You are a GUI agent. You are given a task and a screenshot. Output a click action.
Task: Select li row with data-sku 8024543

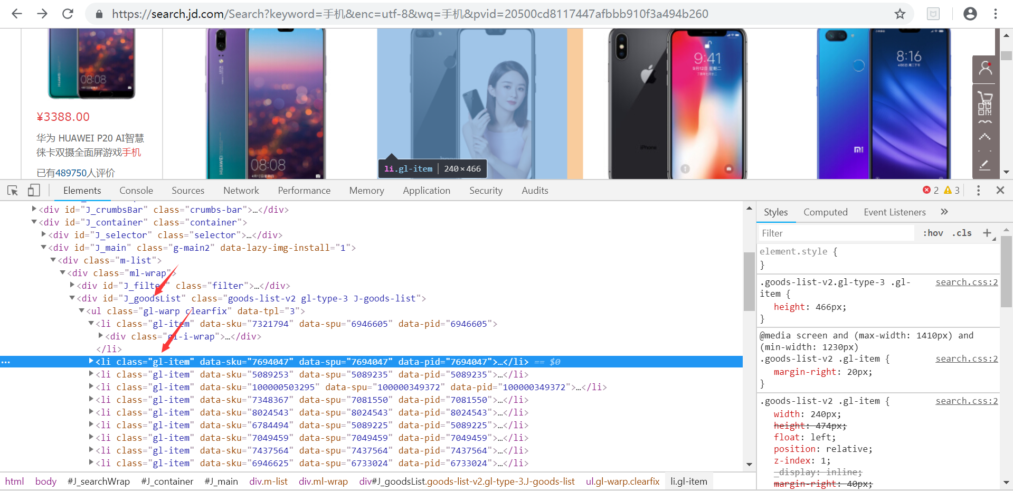click(x=371, y=412)
